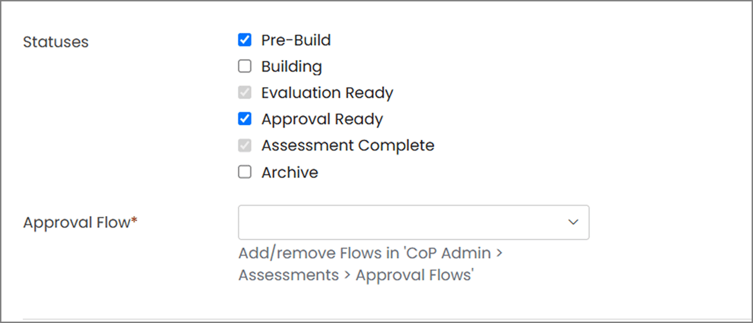Screen dimensions: 753x323
Task: Click the greyed Evaluation Ready checkbox
Action: click(x=244, y=93)
